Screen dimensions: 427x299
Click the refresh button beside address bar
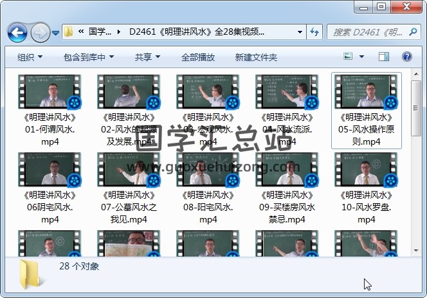coord(315,32)
